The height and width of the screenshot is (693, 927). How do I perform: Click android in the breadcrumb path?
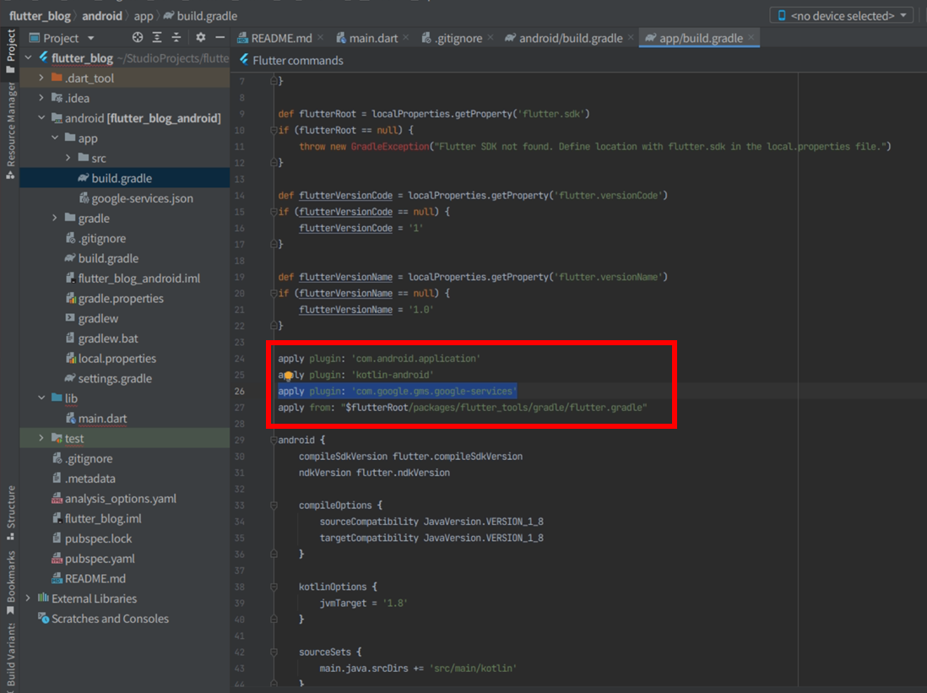tap(101, 15)
